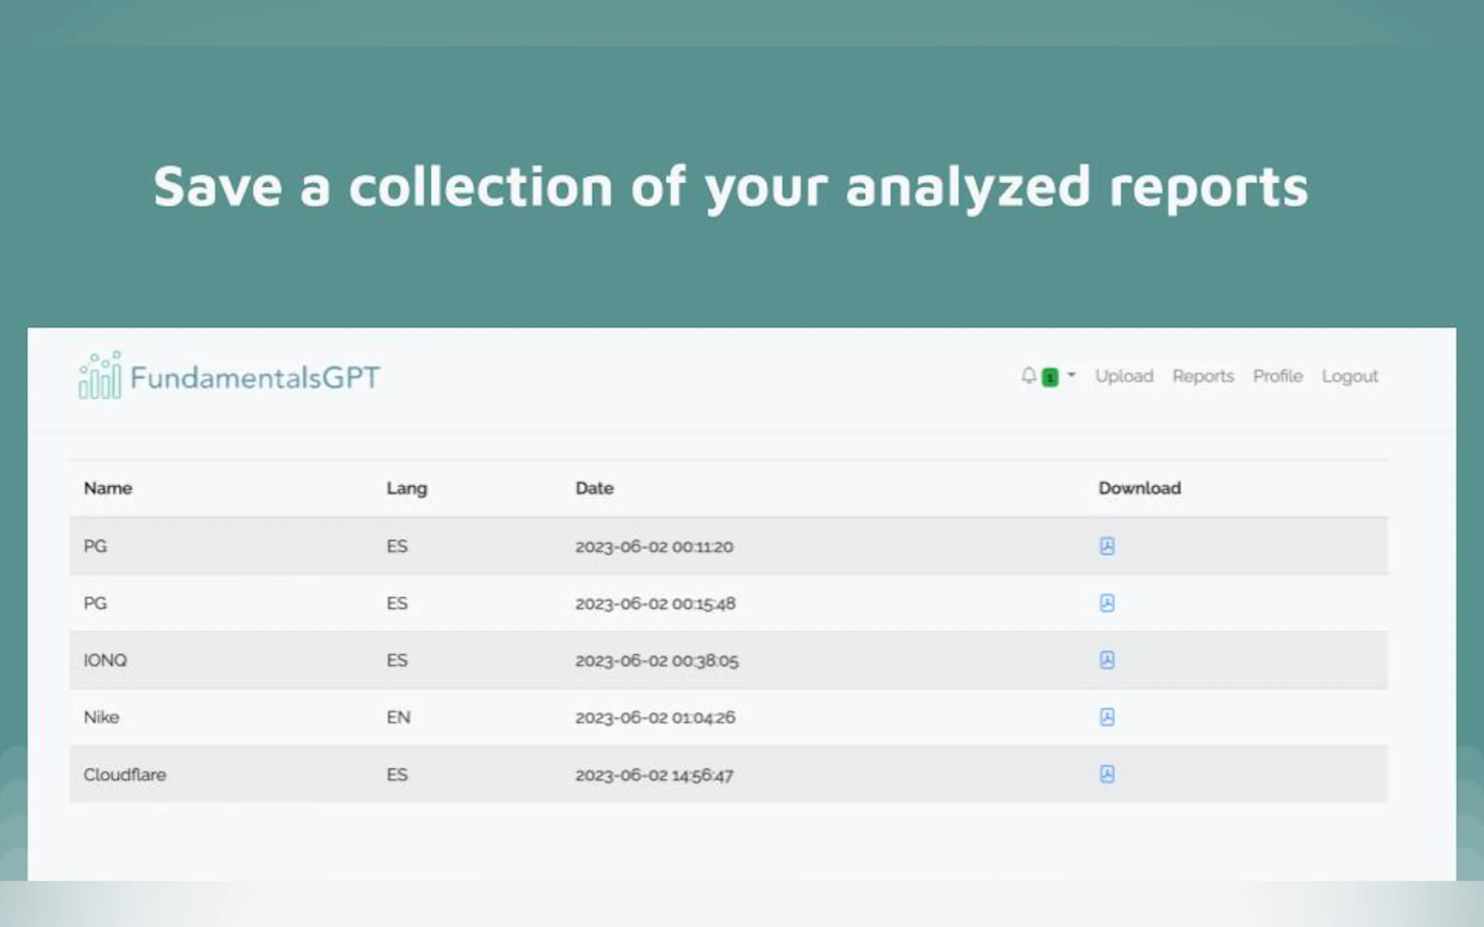1484x927 pixels.
Task: Click the Name column header
Action: click(108, 488)
